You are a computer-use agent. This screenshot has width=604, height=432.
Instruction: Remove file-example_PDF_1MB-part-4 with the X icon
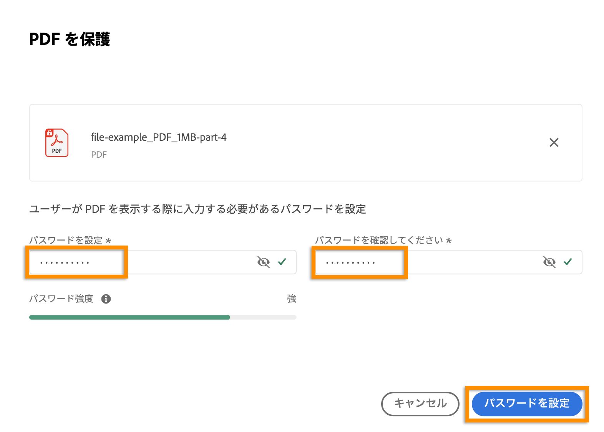pyautogui.click(x=554, y=143)
